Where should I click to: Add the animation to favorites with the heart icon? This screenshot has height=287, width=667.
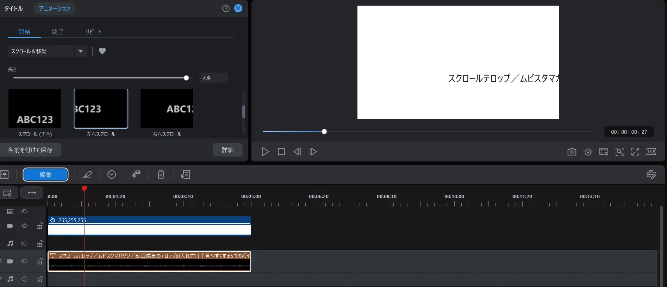(x=102, y=51)
